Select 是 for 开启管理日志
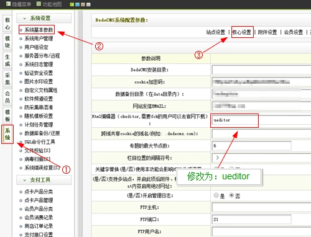 click(216, 195)
